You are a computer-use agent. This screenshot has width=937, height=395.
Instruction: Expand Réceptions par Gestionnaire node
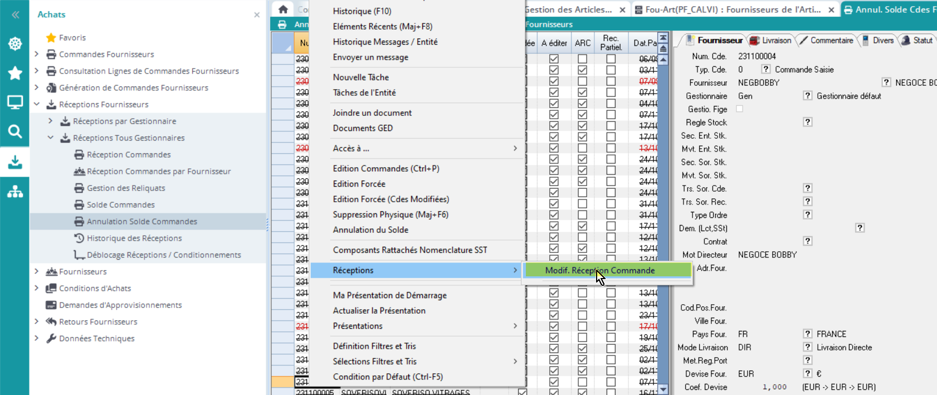pos(51,121)
